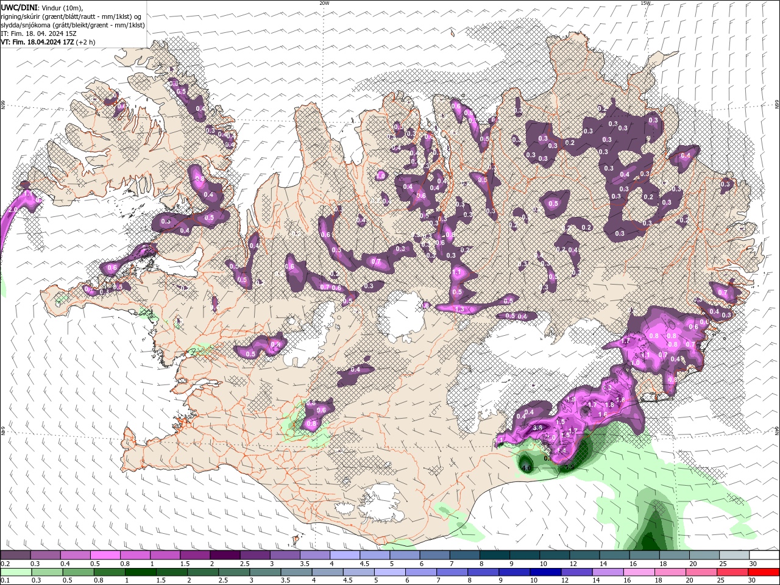780x585 pixels.
Task: Click the "12" label on the lower scale
Action: click(564, 581)
